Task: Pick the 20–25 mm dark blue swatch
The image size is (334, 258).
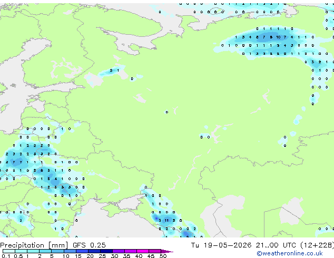Action: (94, 251)
